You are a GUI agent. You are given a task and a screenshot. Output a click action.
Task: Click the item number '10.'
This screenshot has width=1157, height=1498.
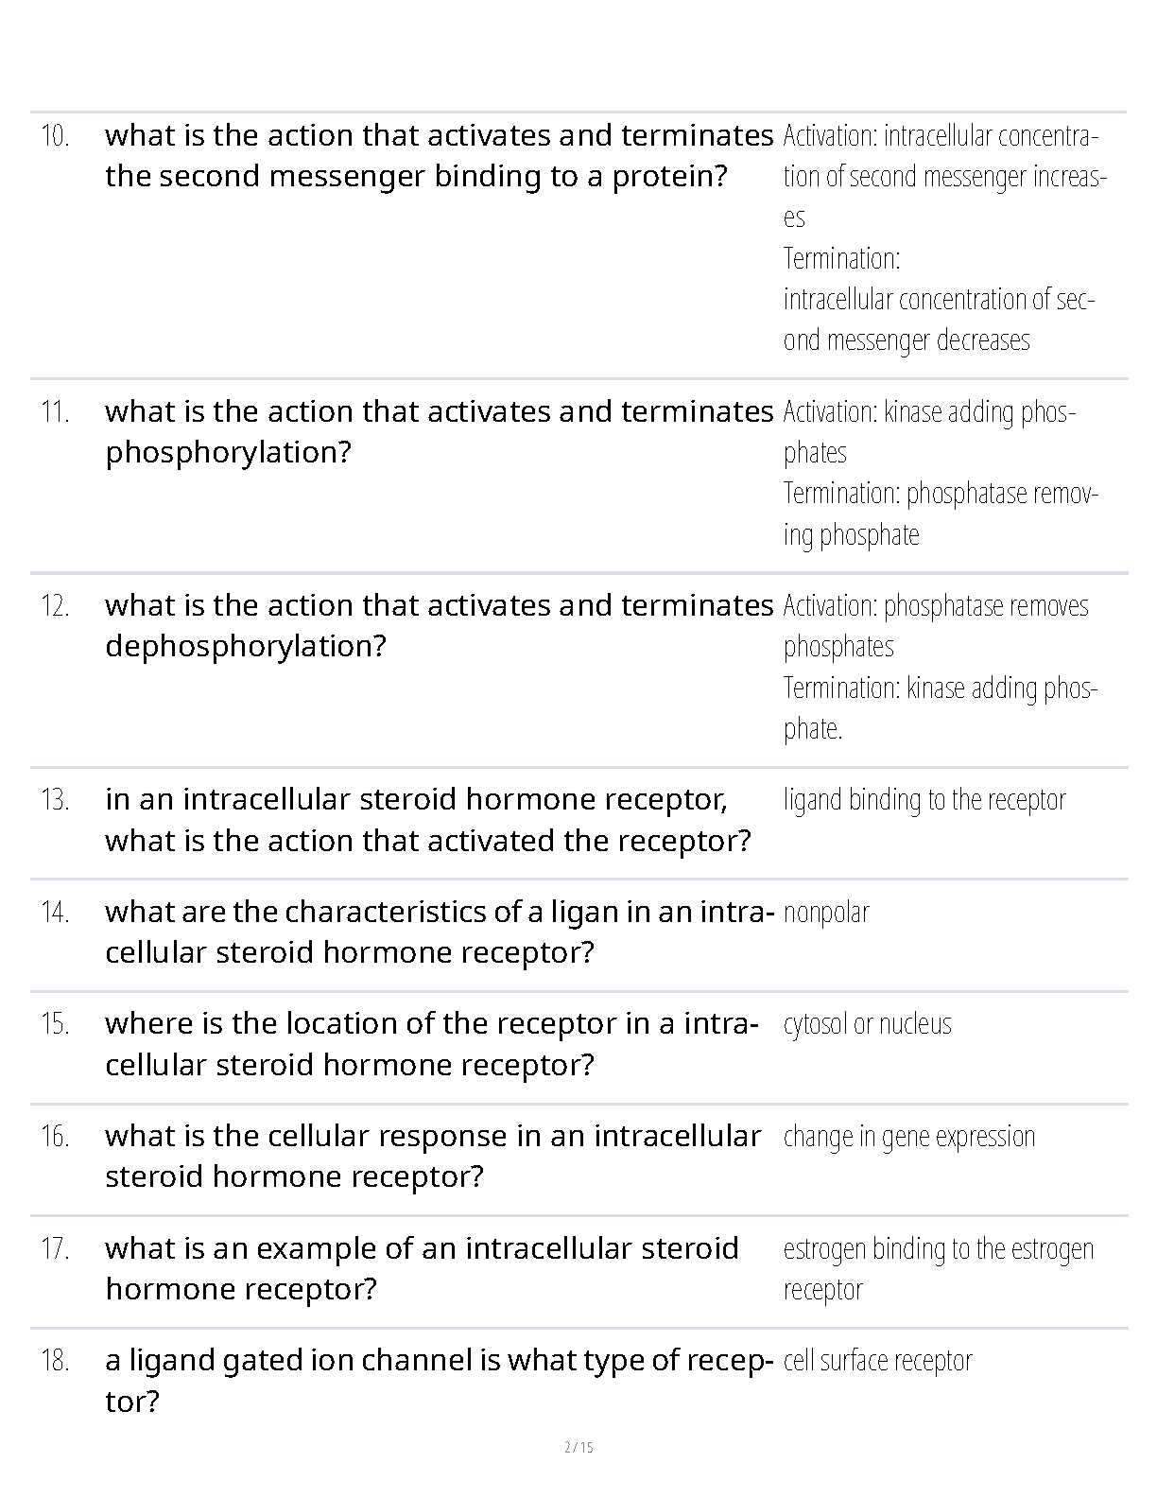(x=56, y=136)
